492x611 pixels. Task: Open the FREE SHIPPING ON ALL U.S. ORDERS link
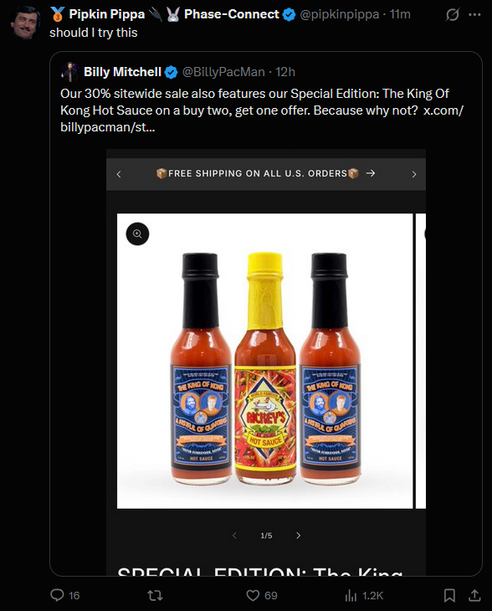point(265,173)
